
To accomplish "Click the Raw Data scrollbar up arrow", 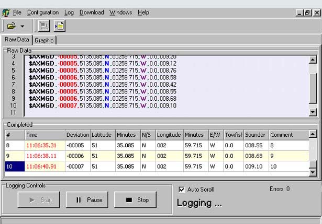I will (x=313, y=60).
